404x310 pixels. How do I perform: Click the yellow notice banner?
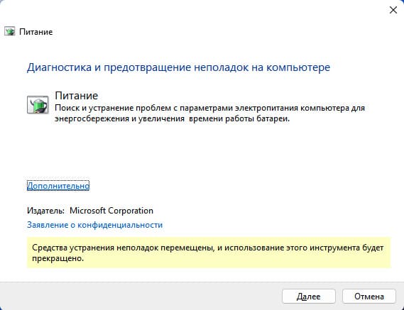[209, 253]
